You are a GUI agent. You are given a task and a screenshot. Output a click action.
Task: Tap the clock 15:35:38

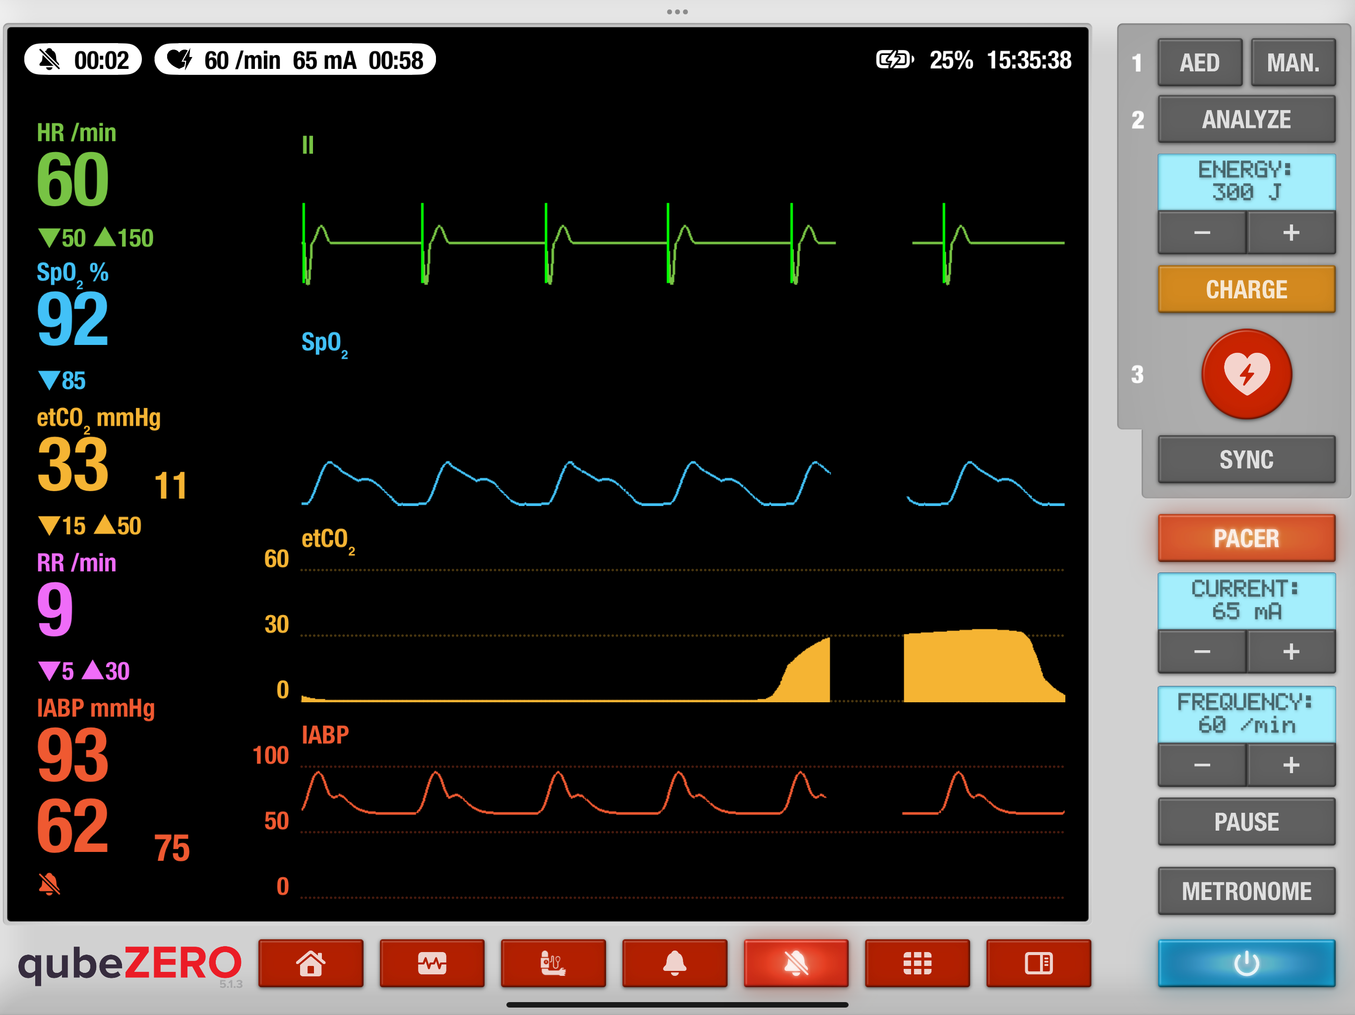1029,60
